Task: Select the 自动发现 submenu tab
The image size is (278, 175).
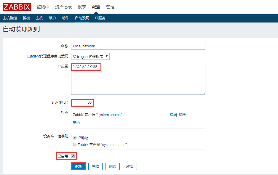Action: (x=82, y=18)
